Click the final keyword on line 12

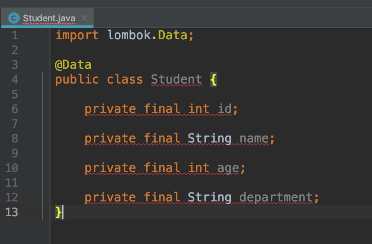coord(162,197)
